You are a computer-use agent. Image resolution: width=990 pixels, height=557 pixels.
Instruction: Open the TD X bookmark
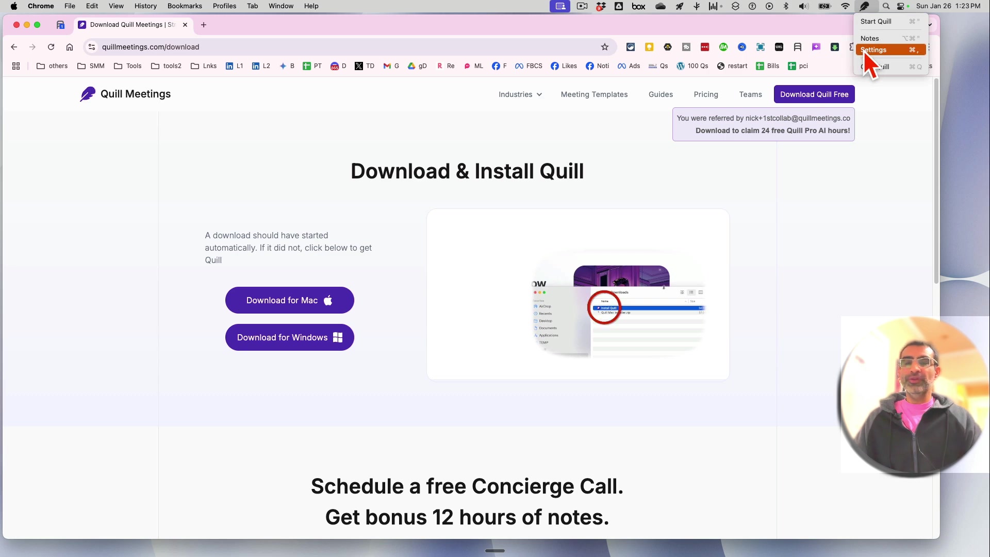(x=364, y=66)
